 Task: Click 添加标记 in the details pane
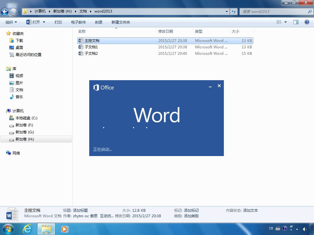coord(191,211)
